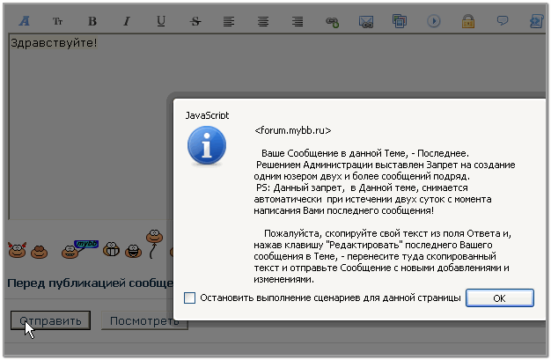This screenshot has width=551, height=360.
Task: Toggle strikethrough formatting
Action: click(195, 21)
